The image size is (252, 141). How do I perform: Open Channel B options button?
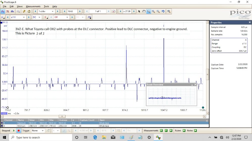pos(46,17)
